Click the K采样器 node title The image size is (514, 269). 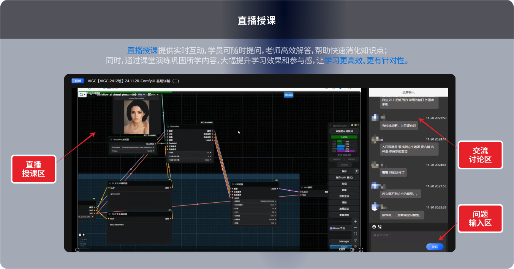point(239,184)
